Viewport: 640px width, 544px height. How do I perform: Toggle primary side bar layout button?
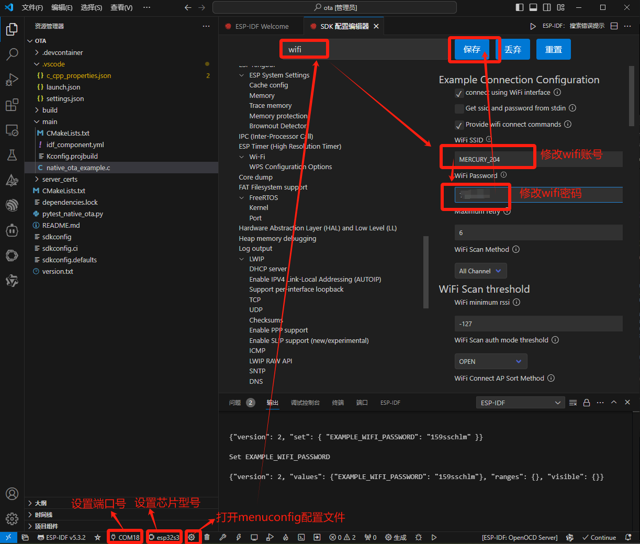click(x=520, y=7)
